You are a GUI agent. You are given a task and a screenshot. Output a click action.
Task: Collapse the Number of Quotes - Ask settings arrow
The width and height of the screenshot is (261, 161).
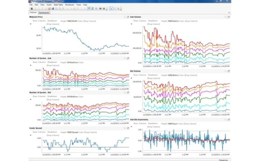point(31,65)
